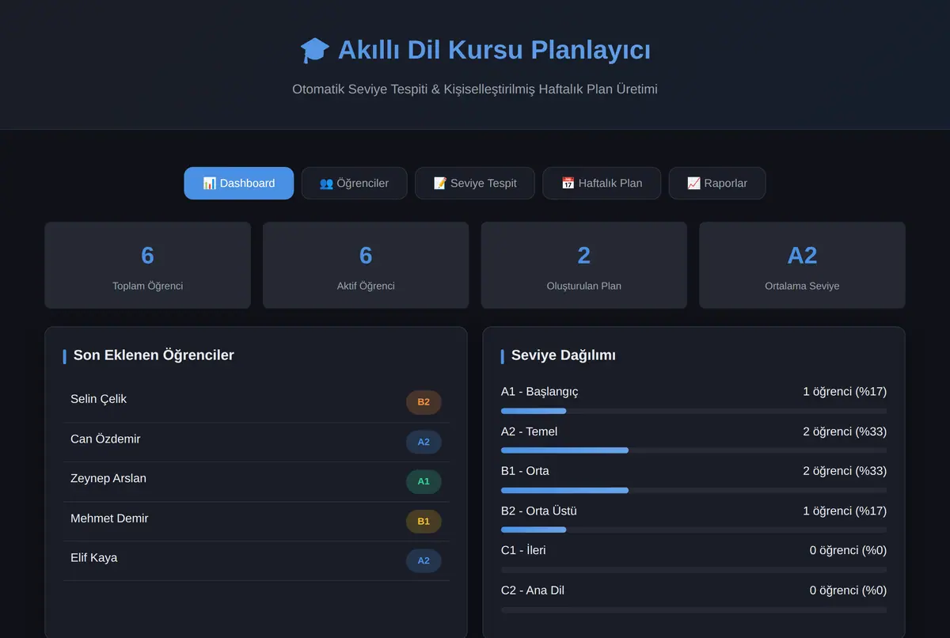Click the Ortalama Seviye stat card

pos(802,265)
